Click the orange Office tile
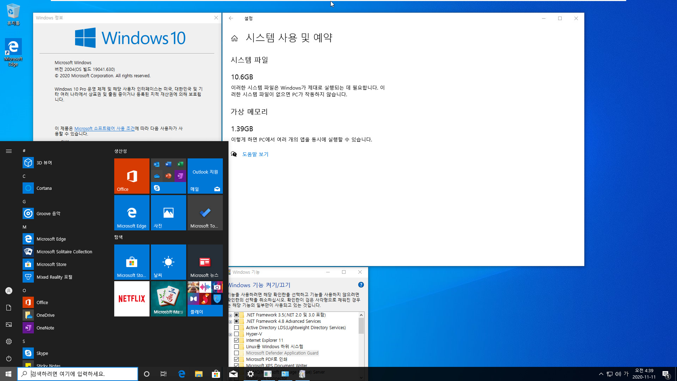Viewport: 677px width, 381px height. [x=132, y=176]
